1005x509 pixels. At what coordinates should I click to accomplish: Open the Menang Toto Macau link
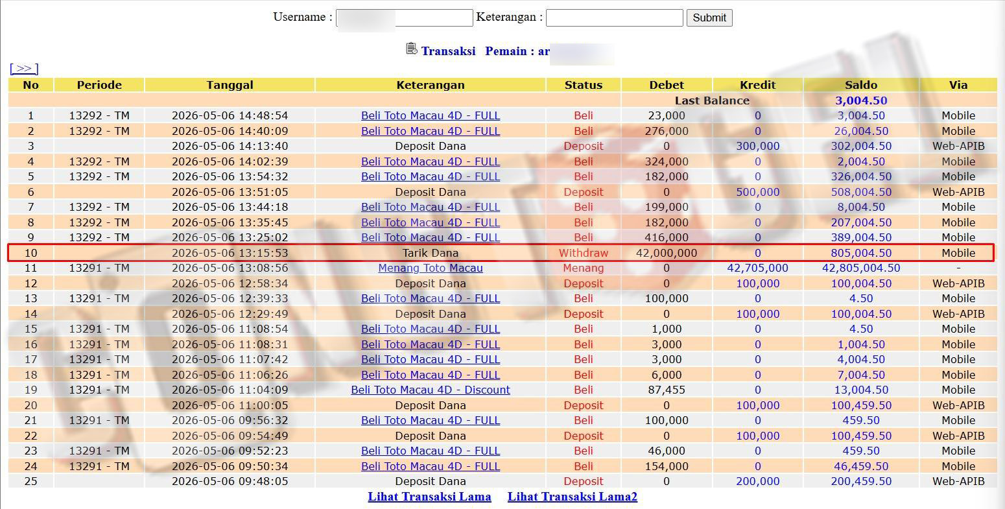click(431, 268)
